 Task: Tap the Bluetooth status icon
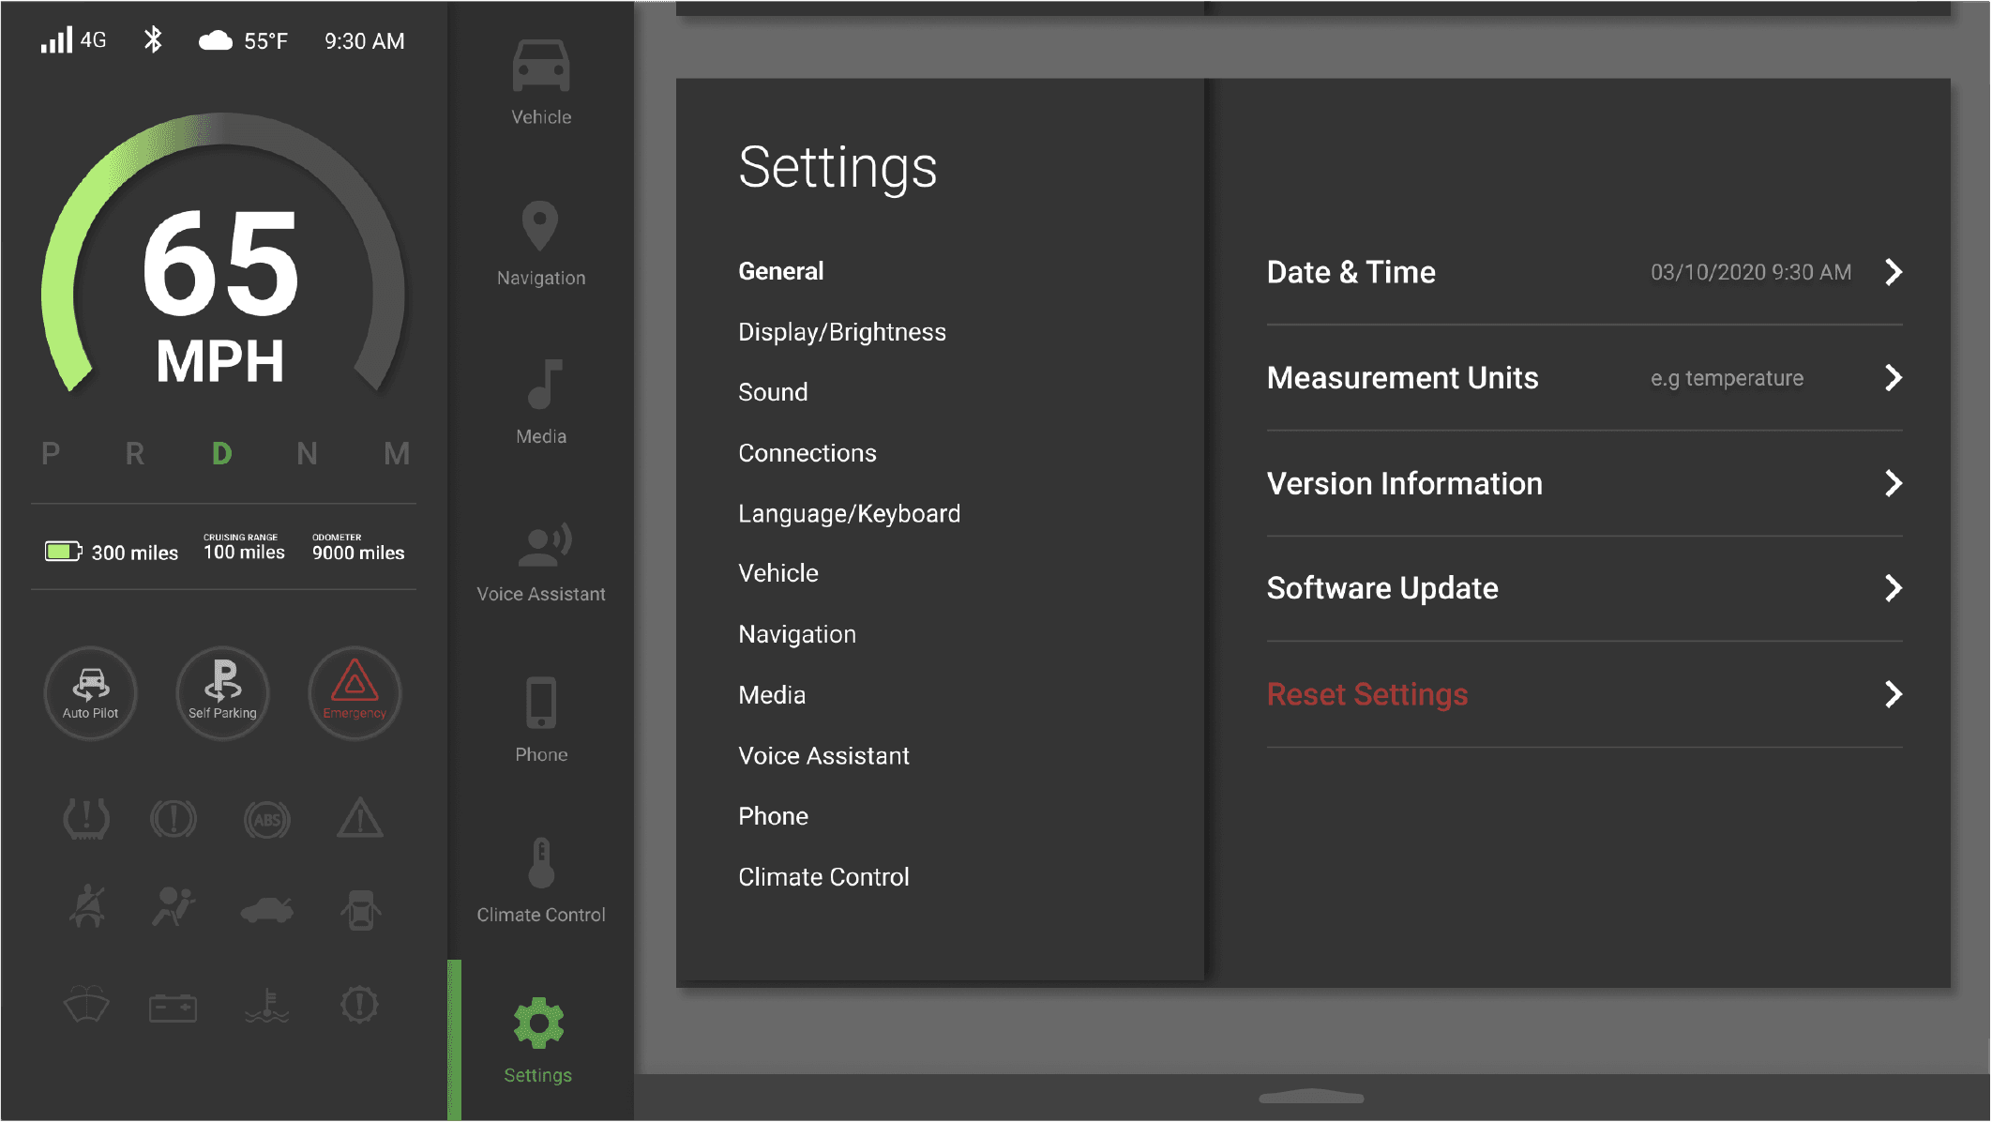[153, 40]
